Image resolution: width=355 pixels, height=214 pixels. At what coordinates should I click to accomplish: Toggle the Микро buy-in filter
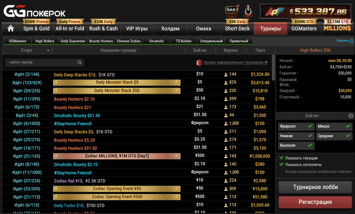click(334, 127)
